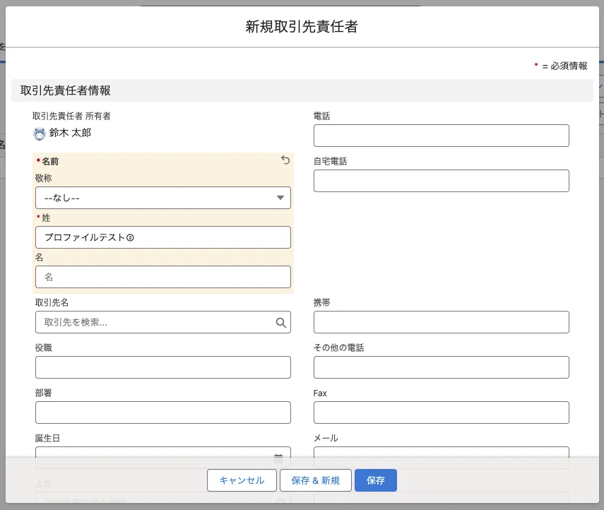Click the search magnifier in 取引先名 field

click(281, 322)
